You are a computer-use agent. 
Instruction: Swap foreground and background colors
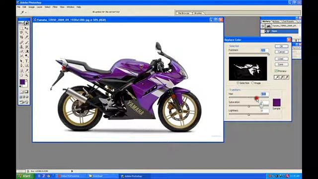click(x=26, y=80)
